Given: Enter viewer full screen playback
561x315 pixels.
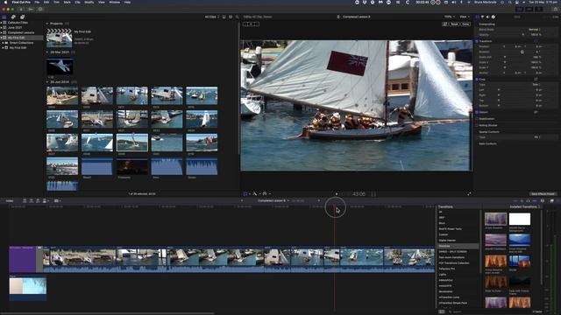Looking at the screenshot, I should [469, 194].
